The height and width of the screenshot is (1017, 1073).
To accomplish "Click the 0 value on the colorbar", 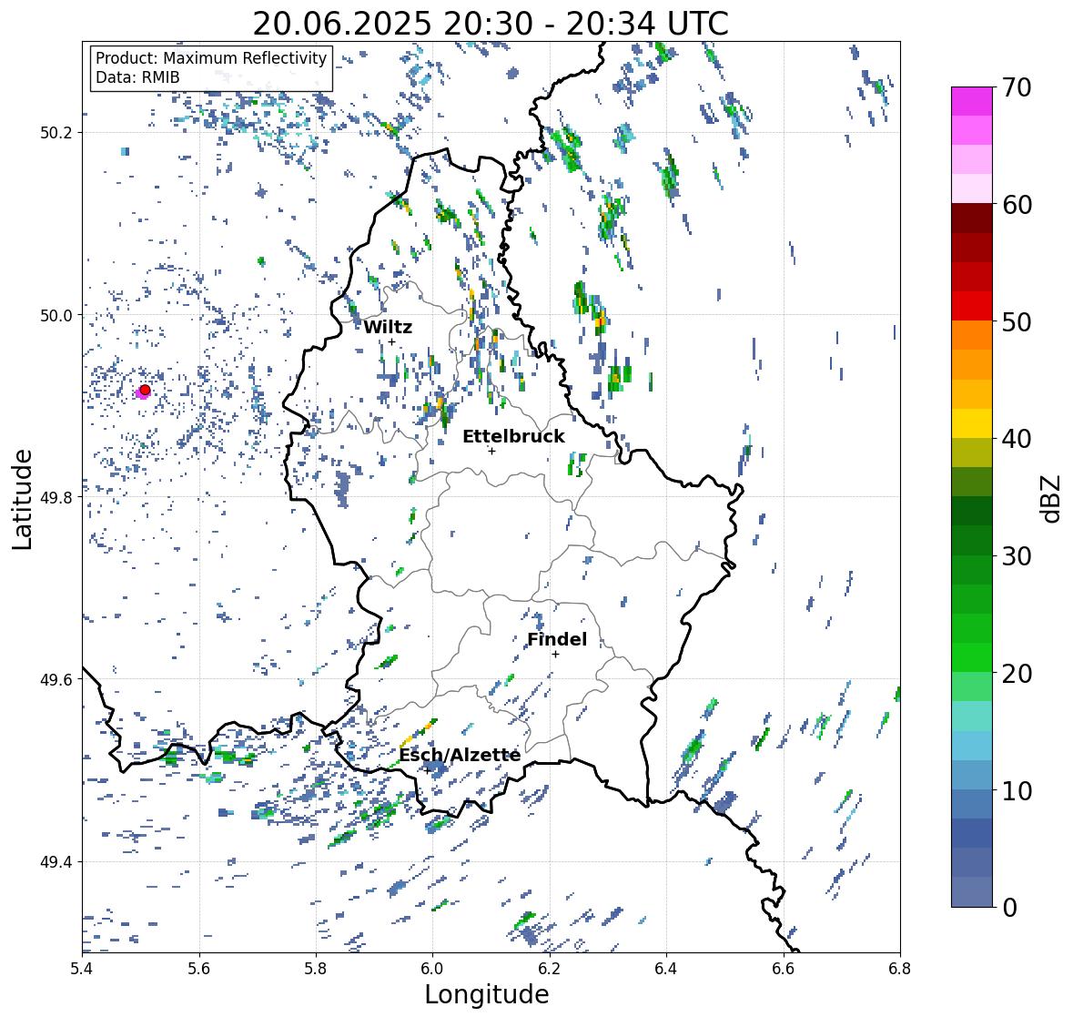I will coord(1010,908).
